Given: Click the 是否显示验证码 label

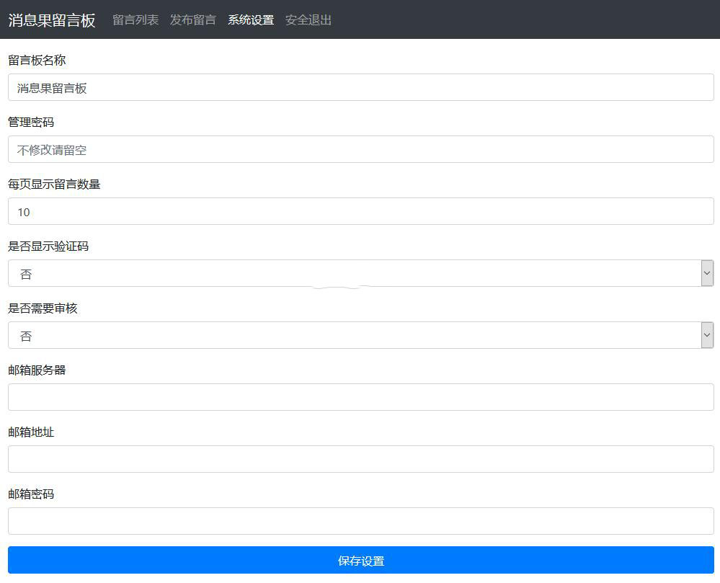Looking at the screenshot, I should click(x=48, y=246).
